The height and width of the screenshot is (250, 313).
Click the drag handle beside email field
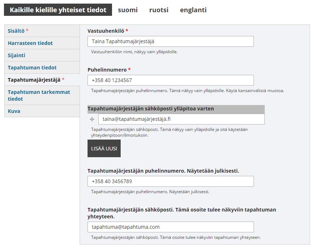click(x=92, y=119)
